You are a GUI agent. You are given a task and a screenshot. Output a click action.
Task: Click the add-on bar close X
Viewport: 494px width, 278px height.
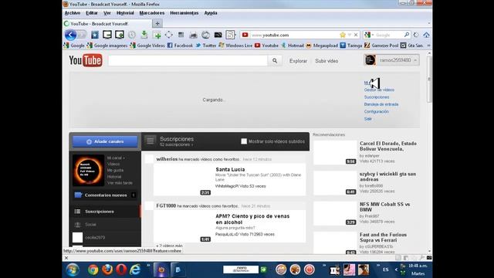[66, 258]
